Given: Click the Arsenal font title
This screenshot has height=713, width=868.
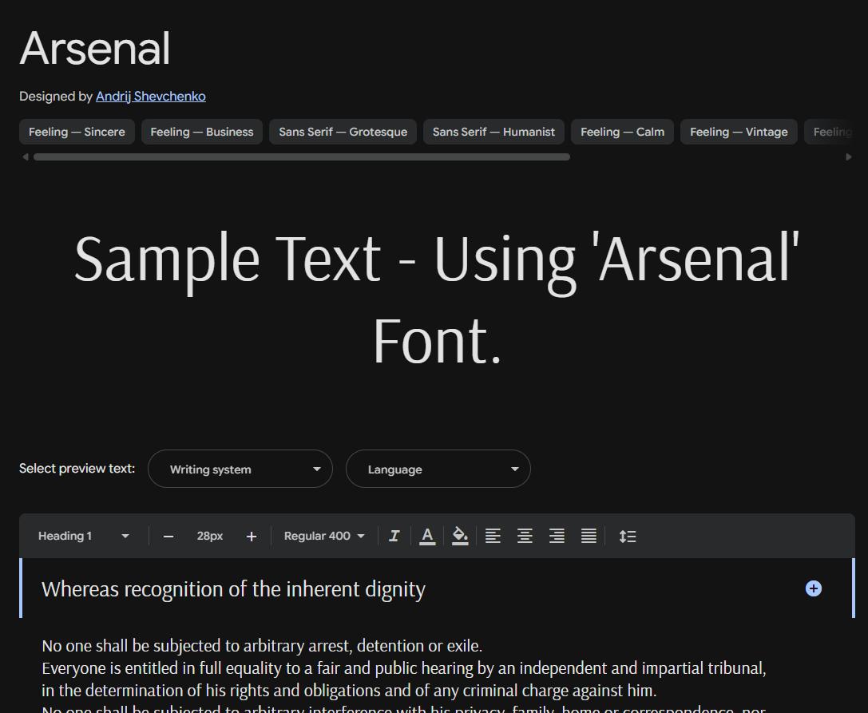Looking at the screenshot, I should (x=95, y=49).
